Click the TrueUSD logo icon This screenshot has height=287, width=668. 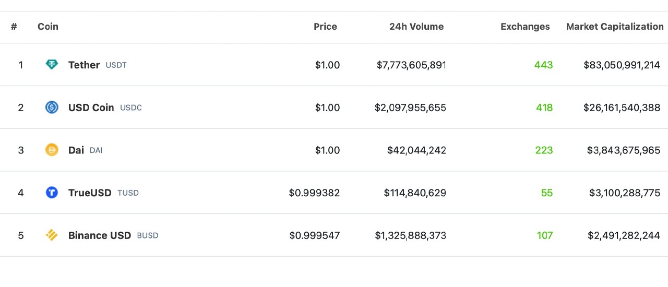pos(52,193)
